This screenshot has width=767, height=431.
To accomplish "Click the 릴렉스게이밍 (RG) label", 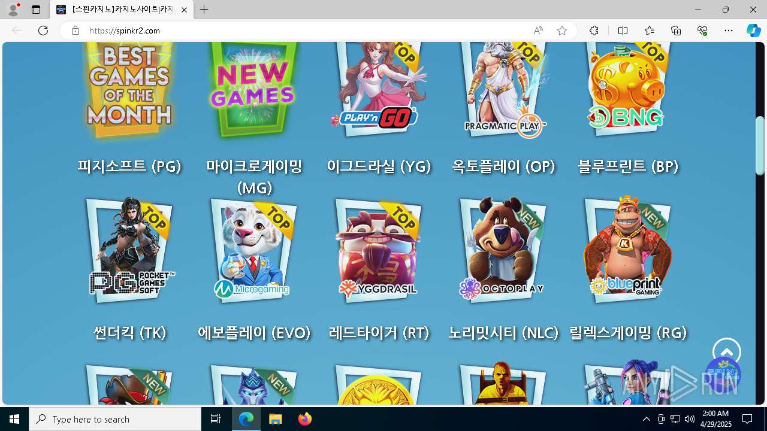I will tap(628, 333).
